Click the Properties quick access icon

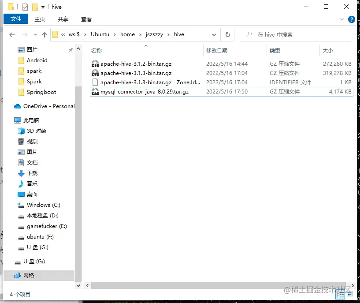[25, 7]
